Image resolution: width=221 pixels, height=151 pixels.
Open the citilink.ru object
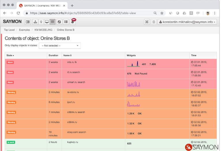point(72,122)
